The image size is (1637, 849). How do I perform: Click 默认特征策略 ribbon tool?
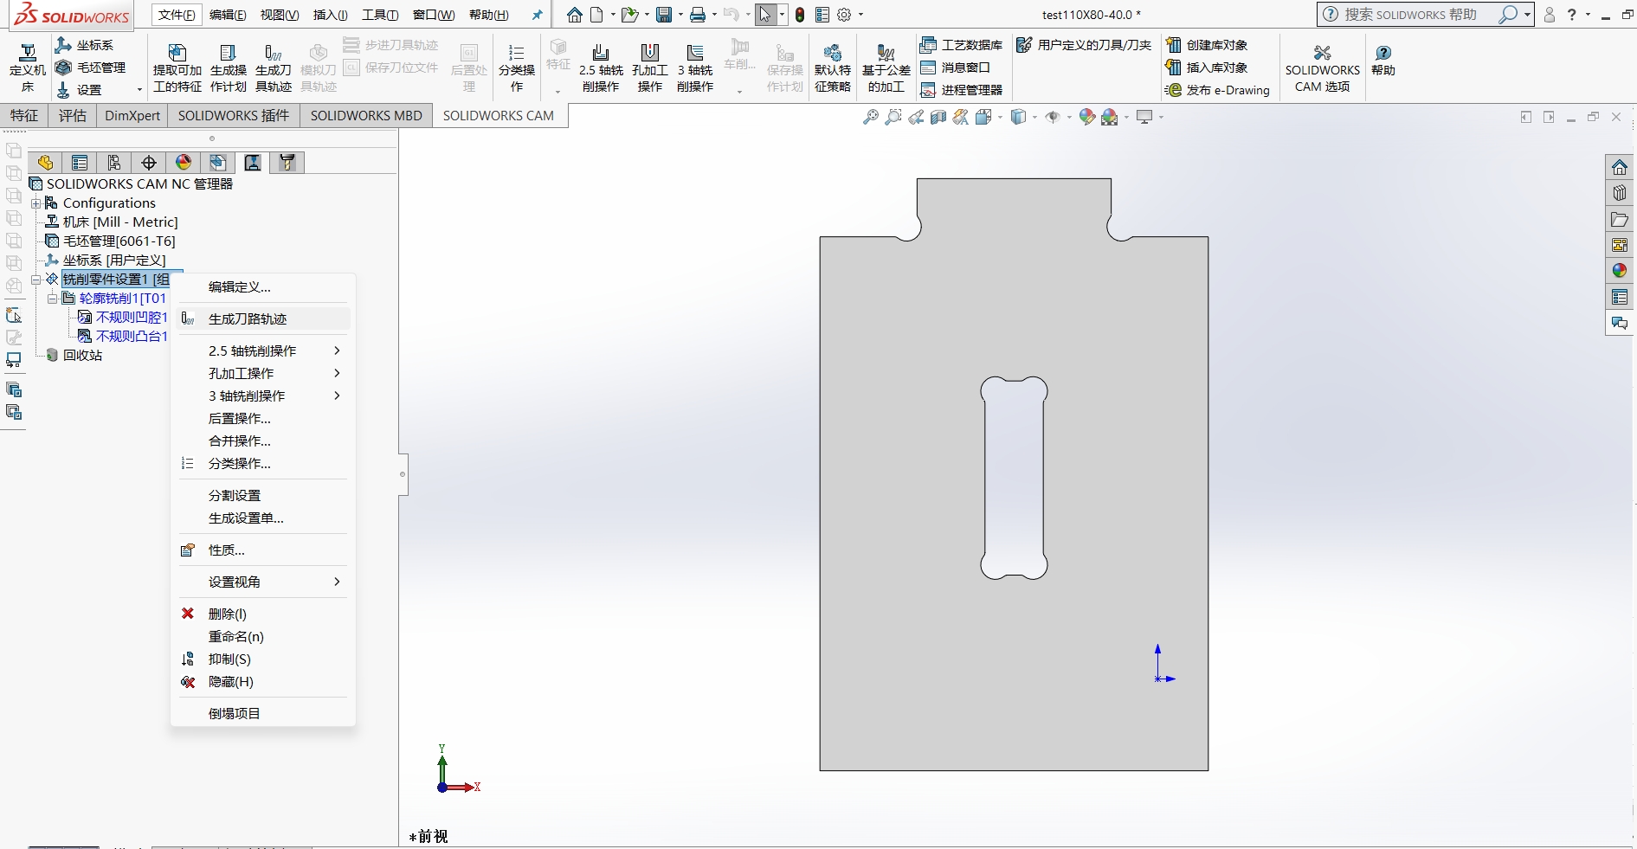pos(833,68)
